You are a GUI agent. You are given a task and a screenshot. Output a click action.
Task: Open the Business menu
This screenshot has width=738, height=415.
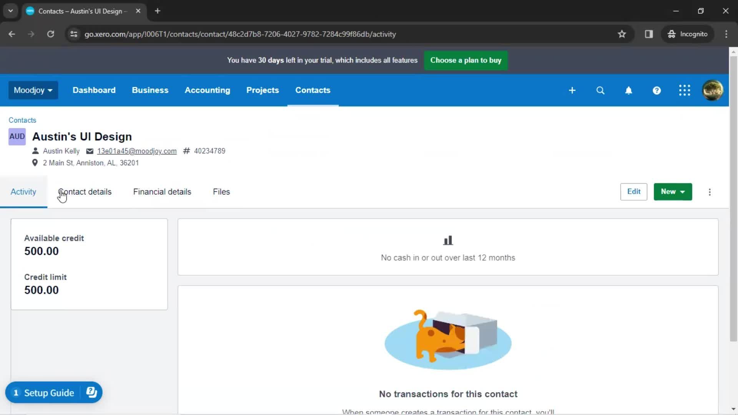[150, 90]
